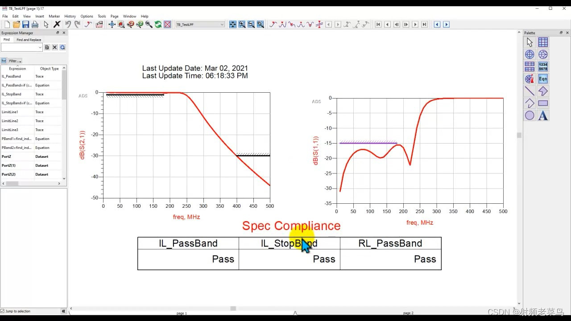Open the search expression combo box dropdown
Screen dimensions: 571x321
pyautogui.click(x=41, y=47)
